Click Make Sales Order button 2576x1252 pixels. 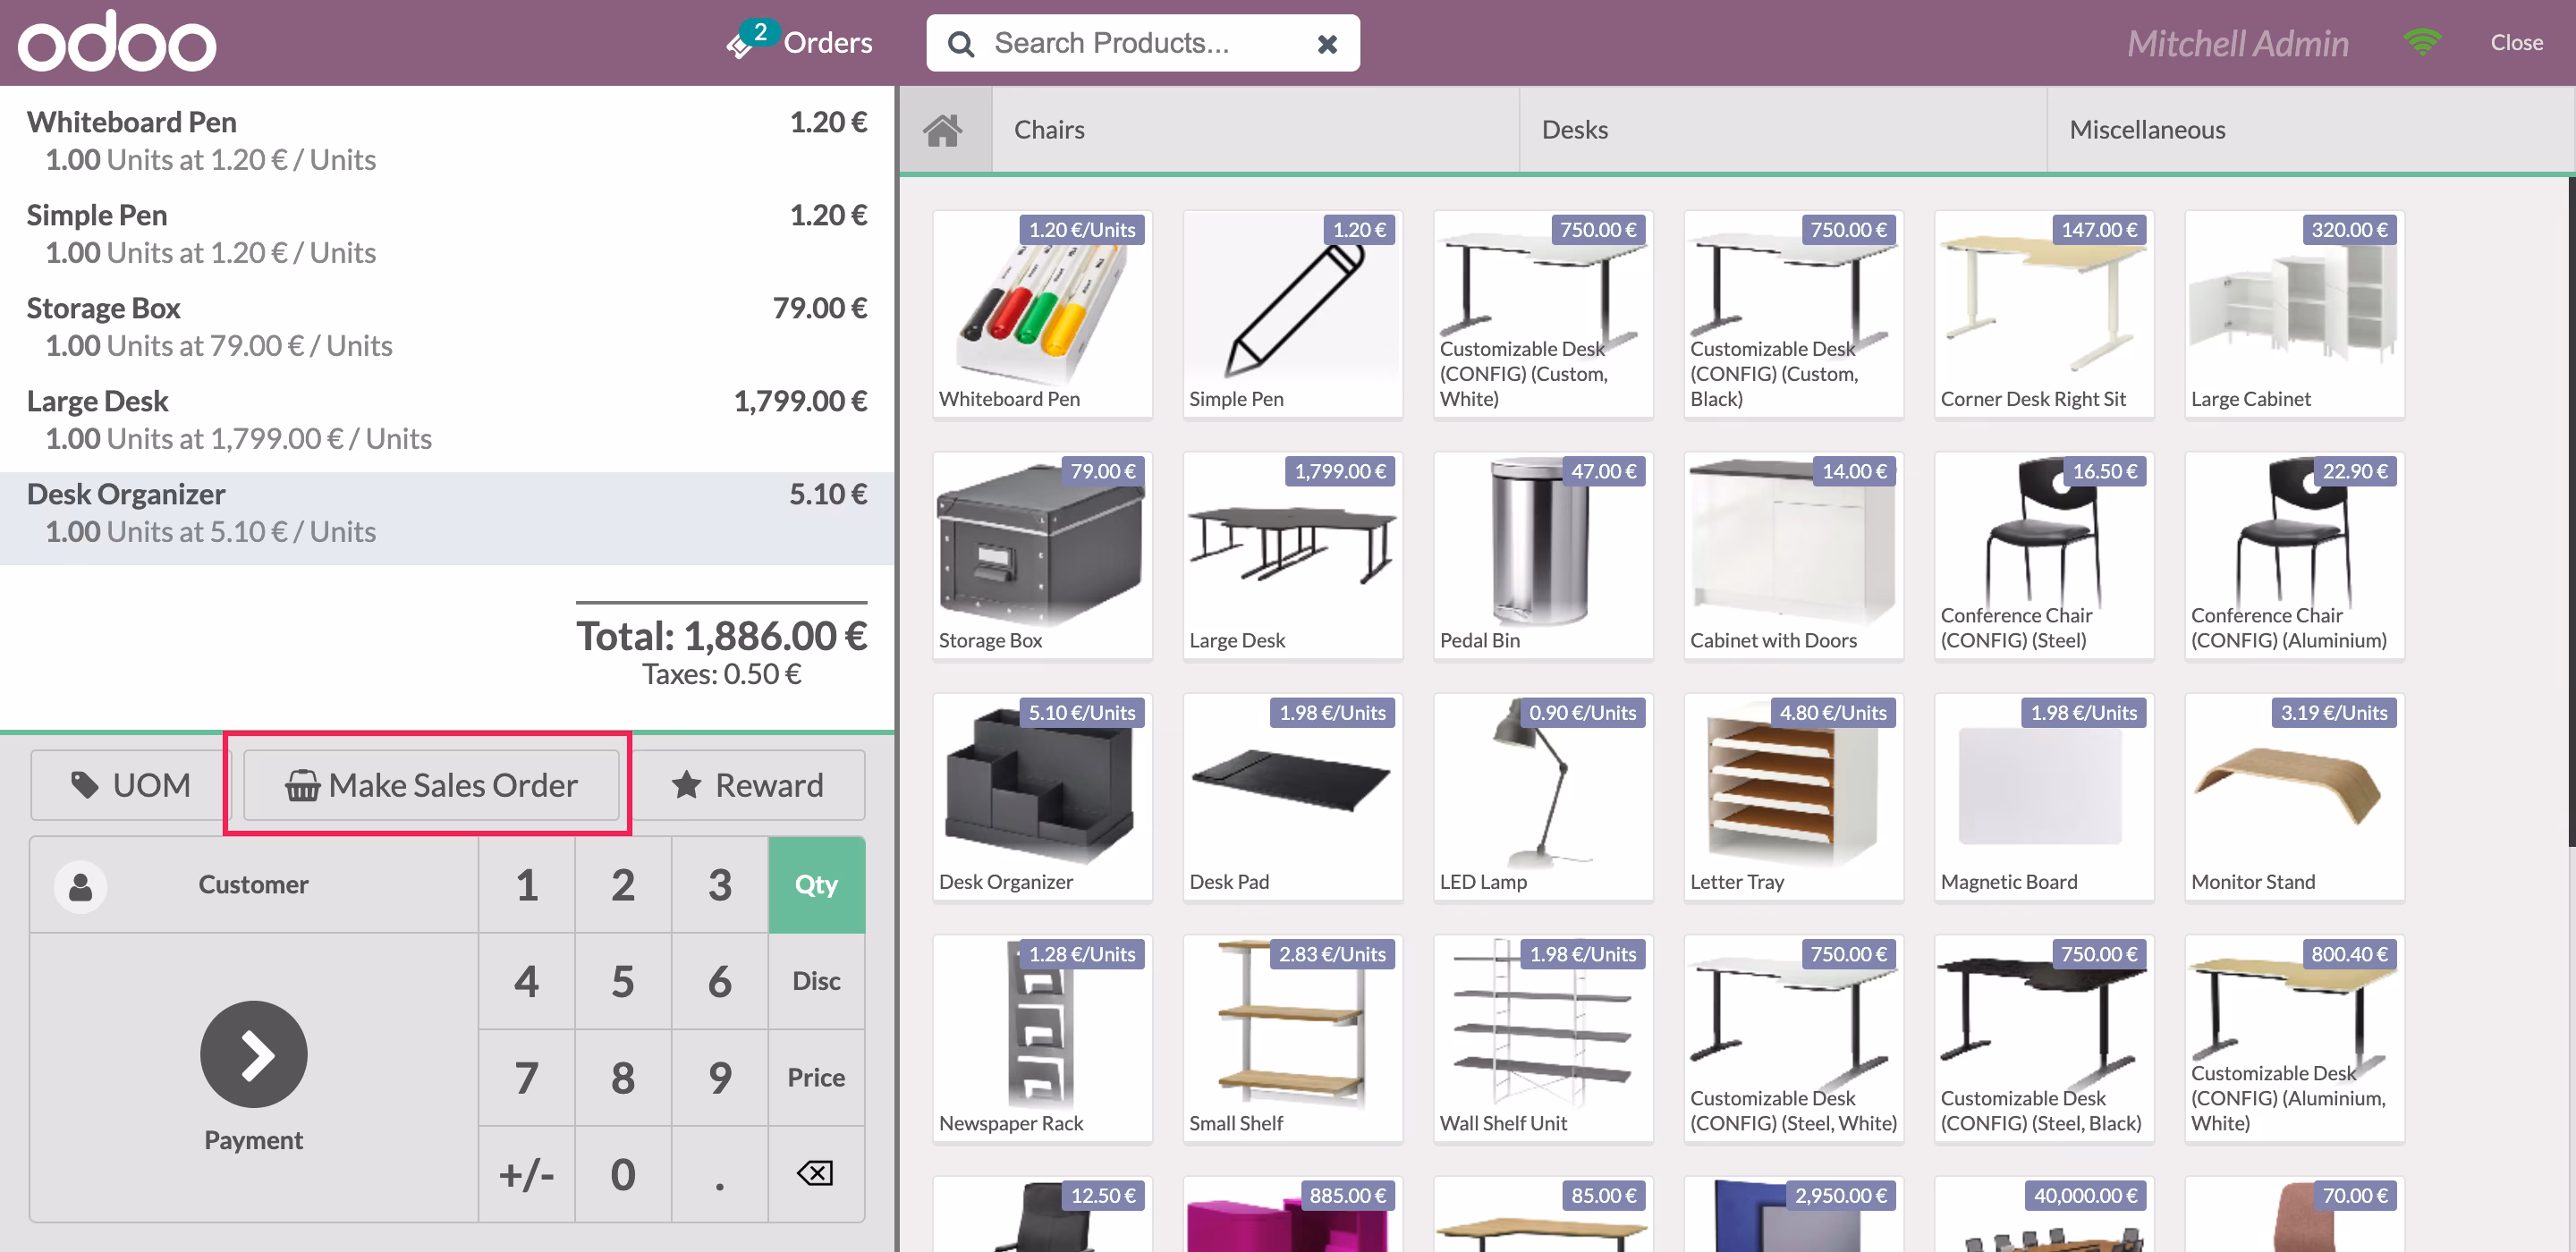click(x=431, y=785)
